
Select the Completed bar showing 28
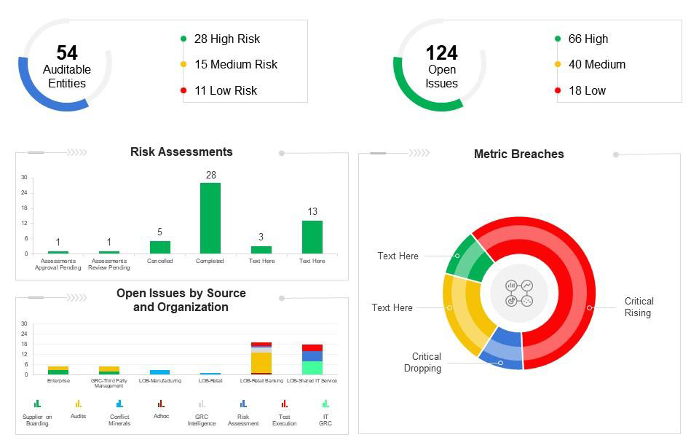[210, 218]
